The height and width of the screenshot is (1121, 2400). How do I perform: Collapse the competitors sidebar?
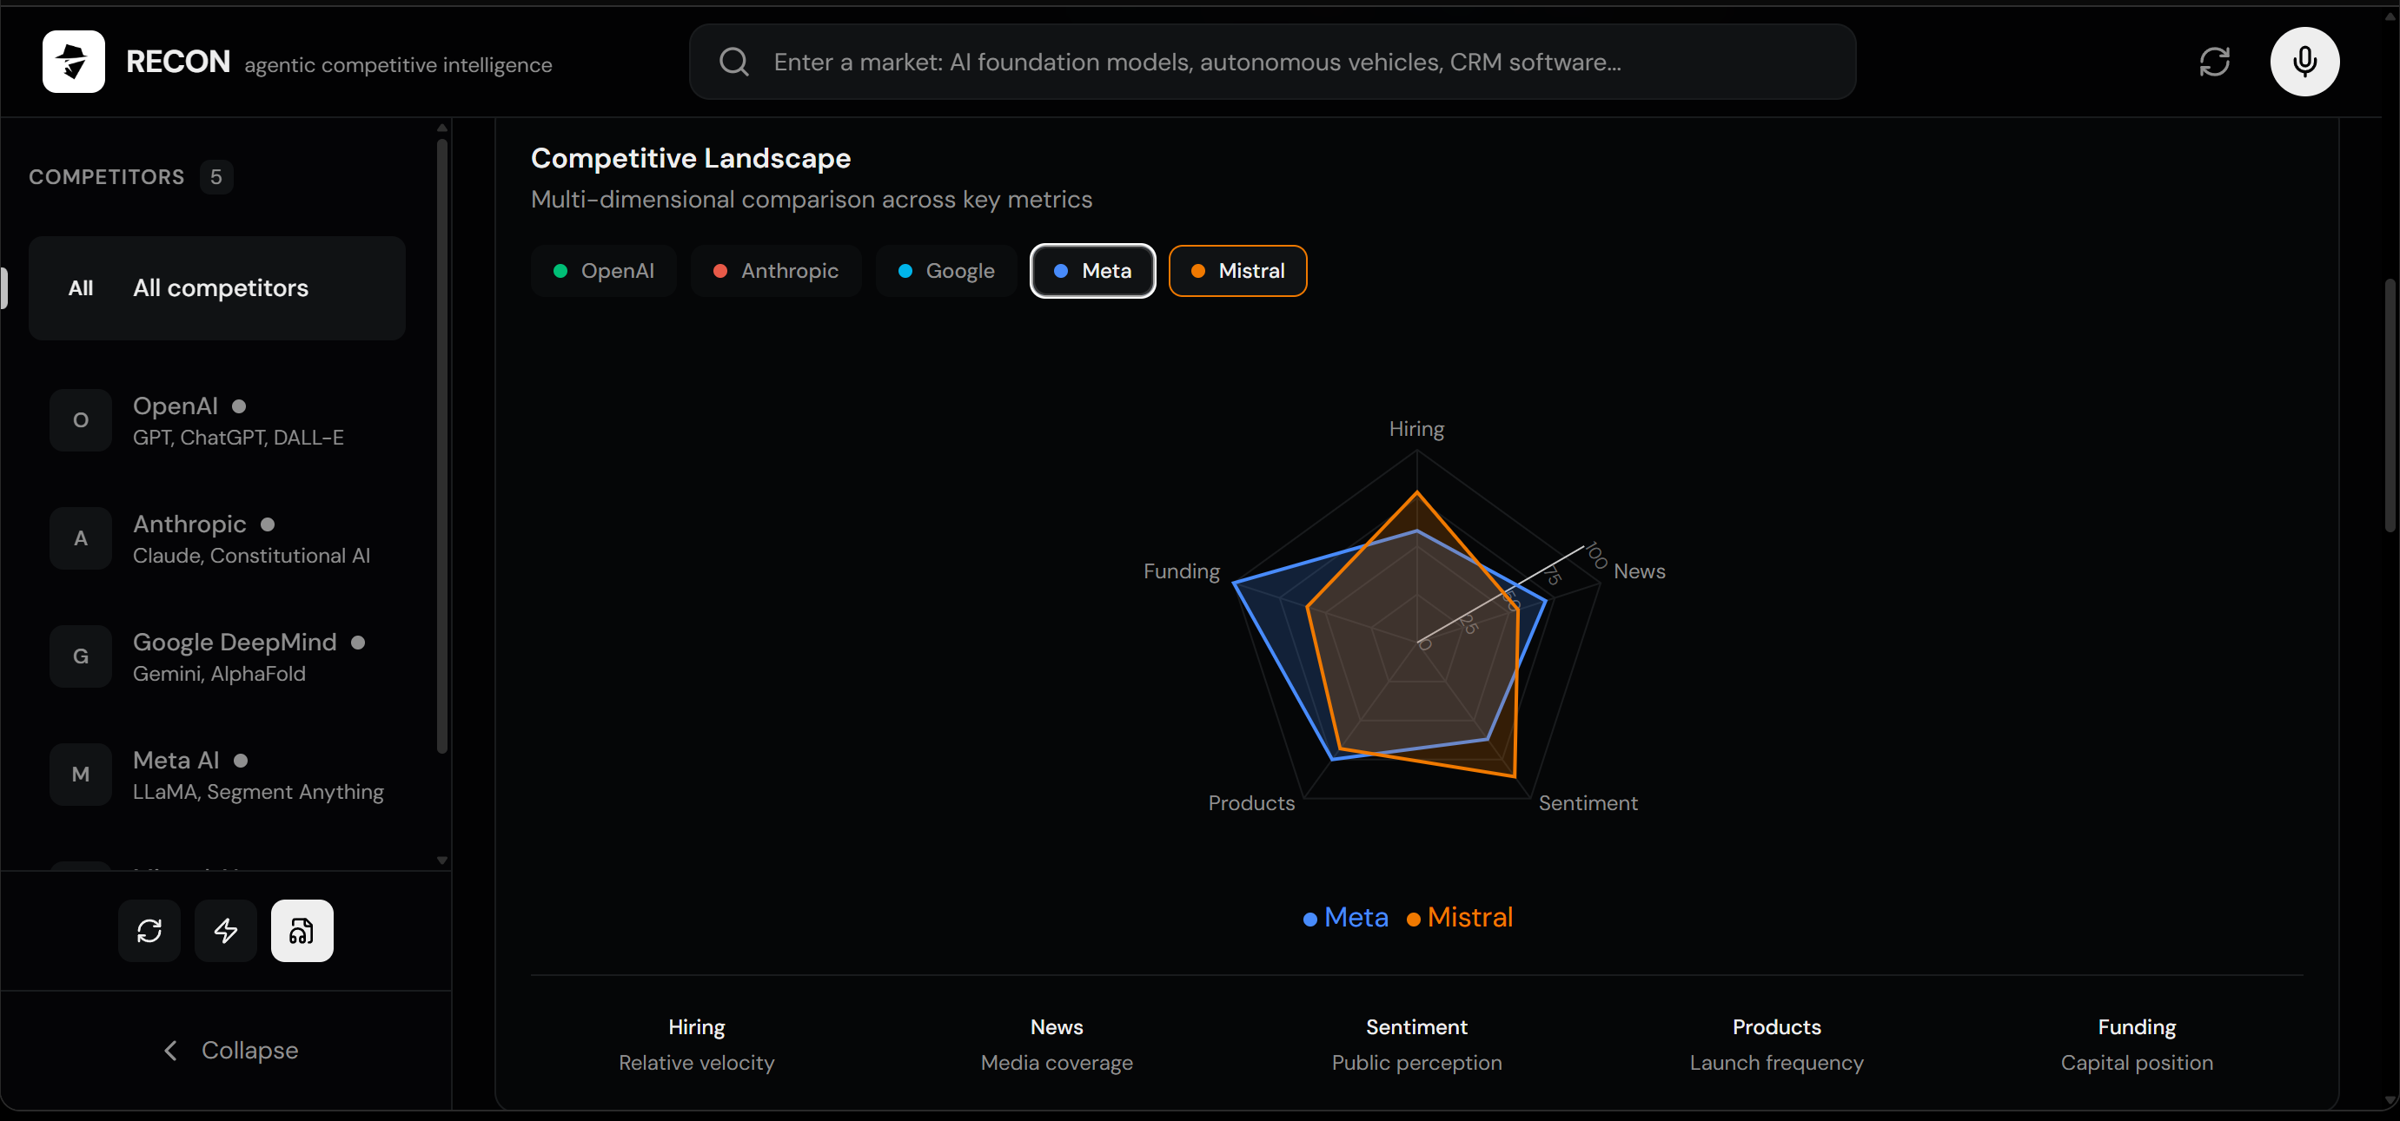(x=229, y=1051)
